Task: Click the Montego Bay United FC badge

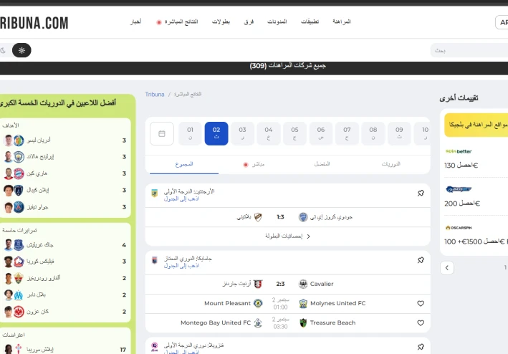Action: (x=258, y=323)
